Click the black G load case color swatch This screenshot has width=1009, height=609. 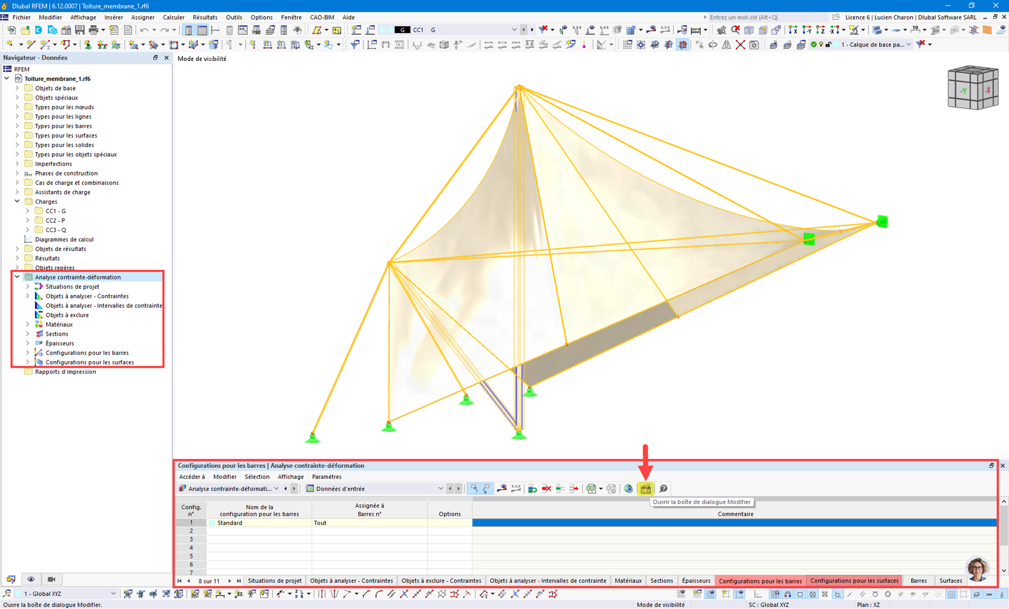[x=402, y=30]
